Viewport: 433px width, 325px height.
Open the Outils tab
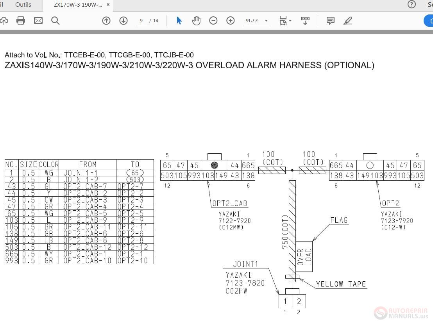[x=23, y=5]
